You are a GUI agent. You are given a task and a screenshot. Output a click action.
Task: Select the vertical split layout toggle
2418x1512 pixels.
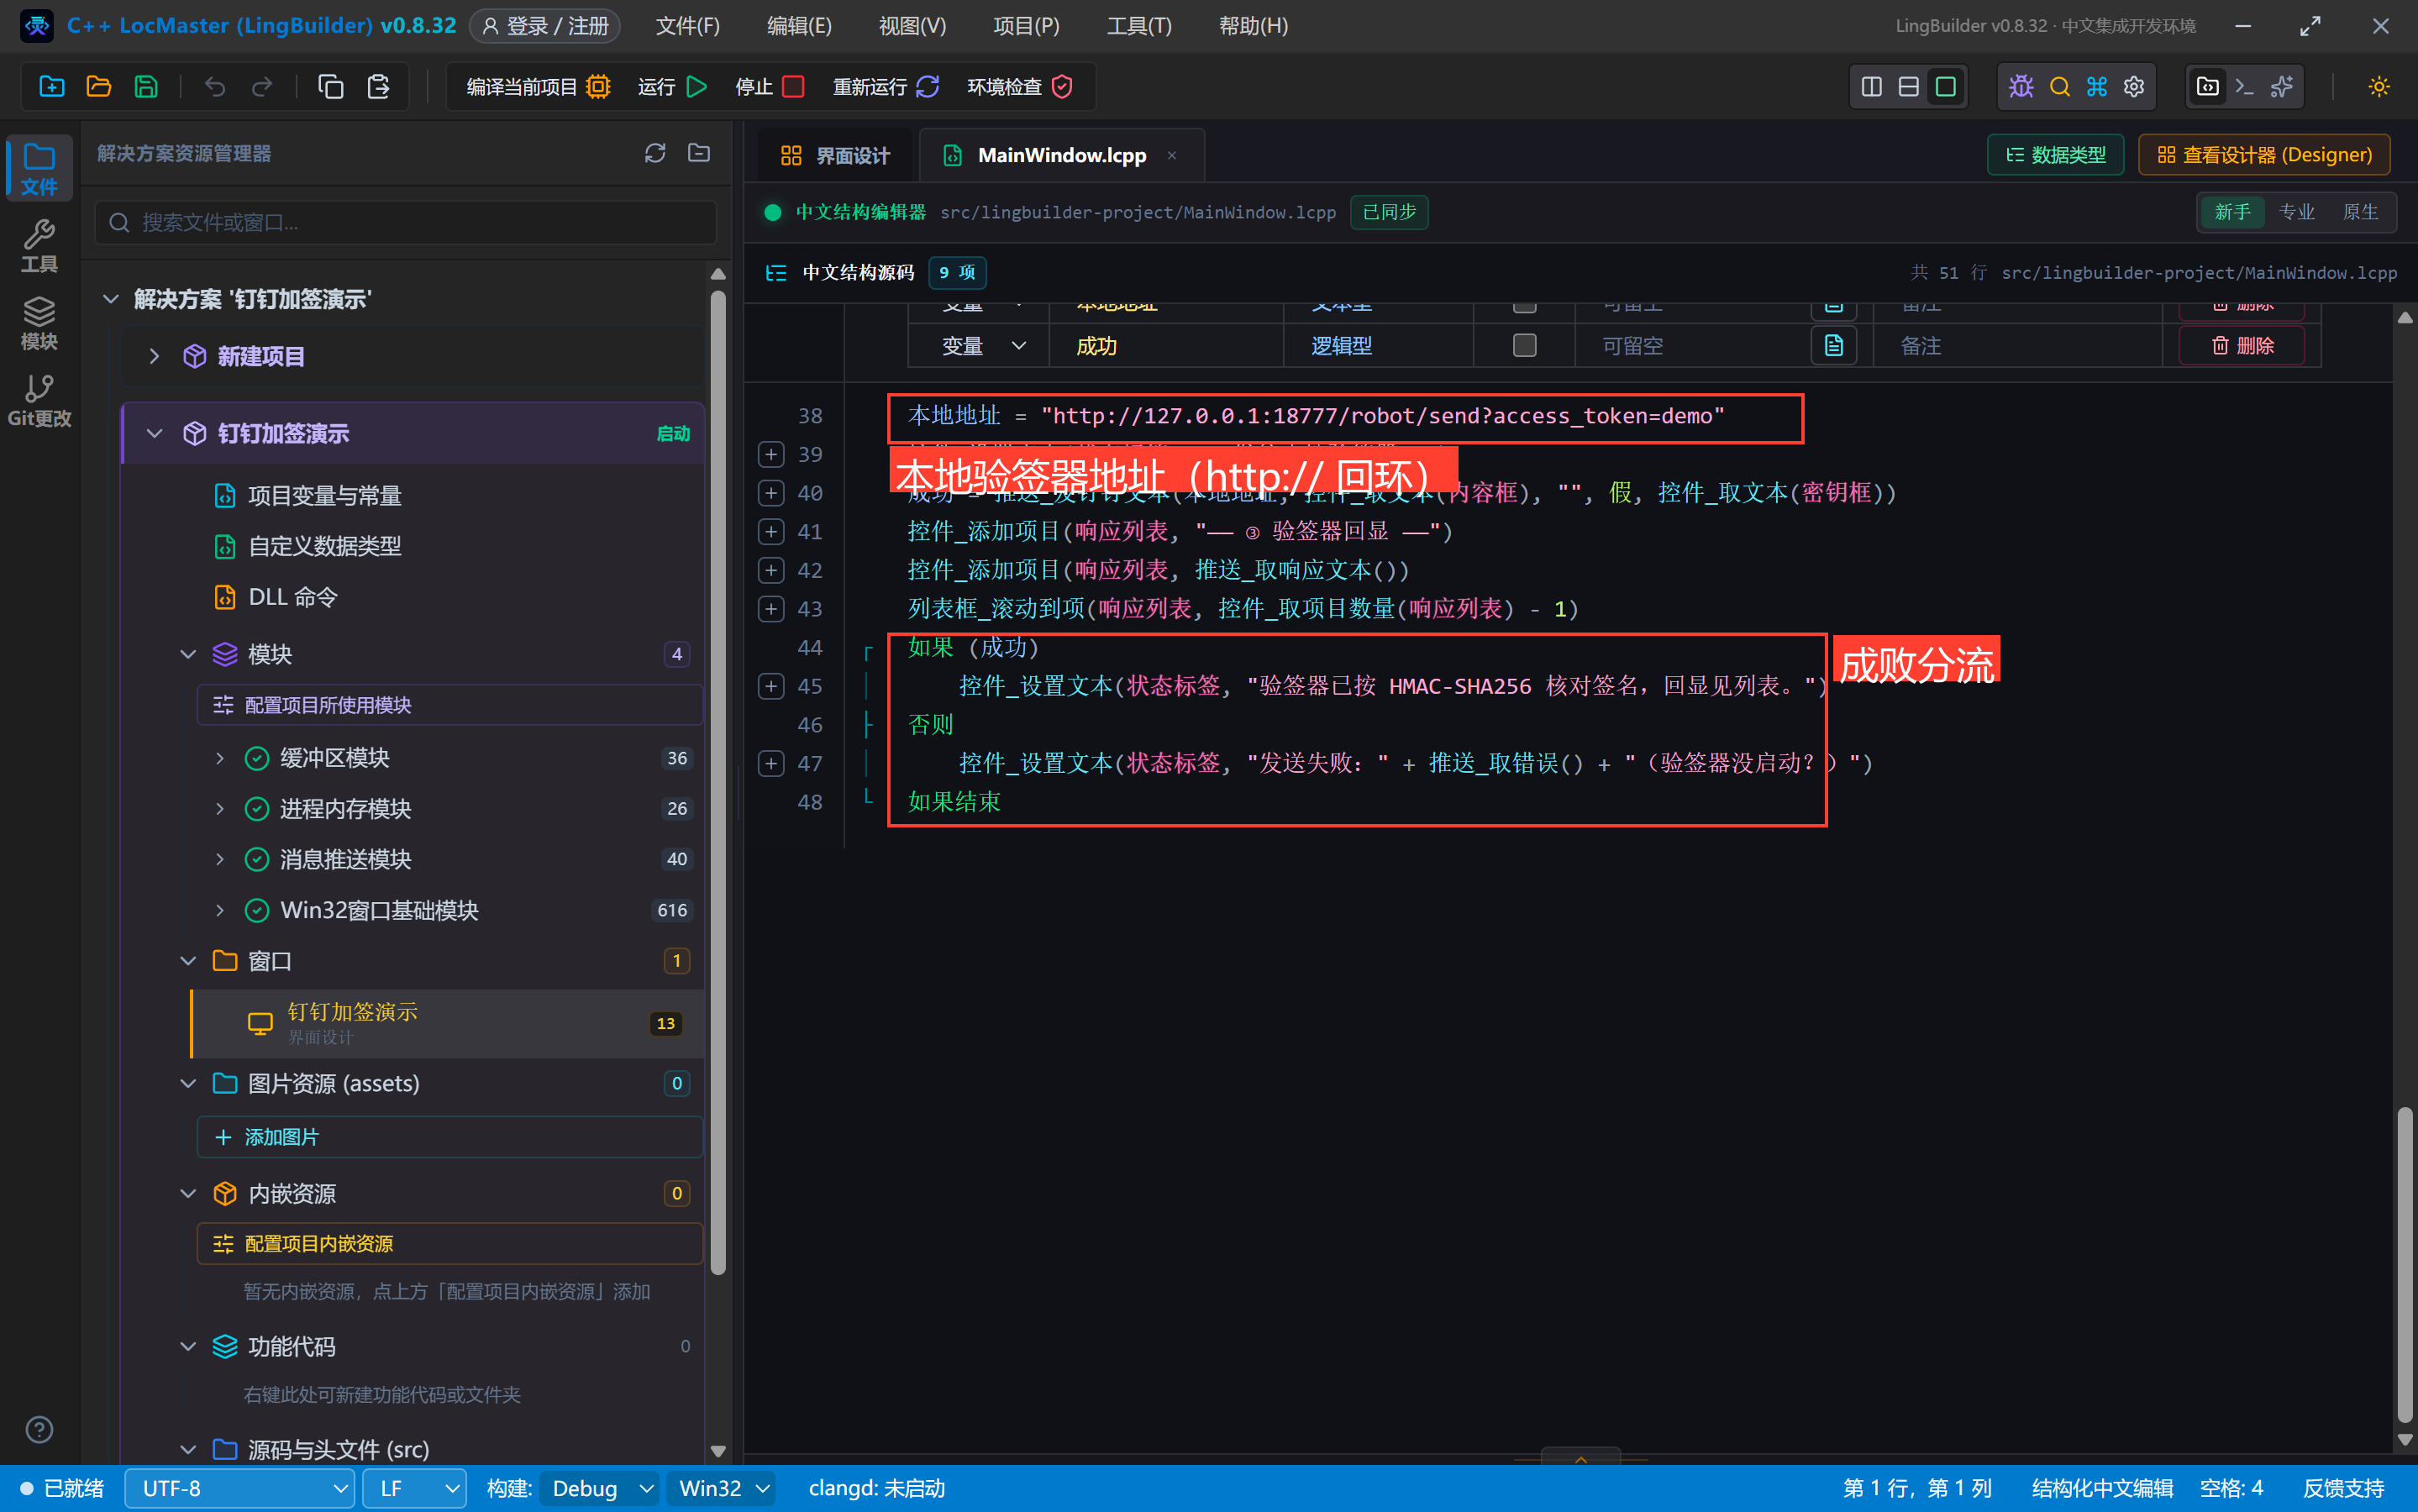[1871, 87]
